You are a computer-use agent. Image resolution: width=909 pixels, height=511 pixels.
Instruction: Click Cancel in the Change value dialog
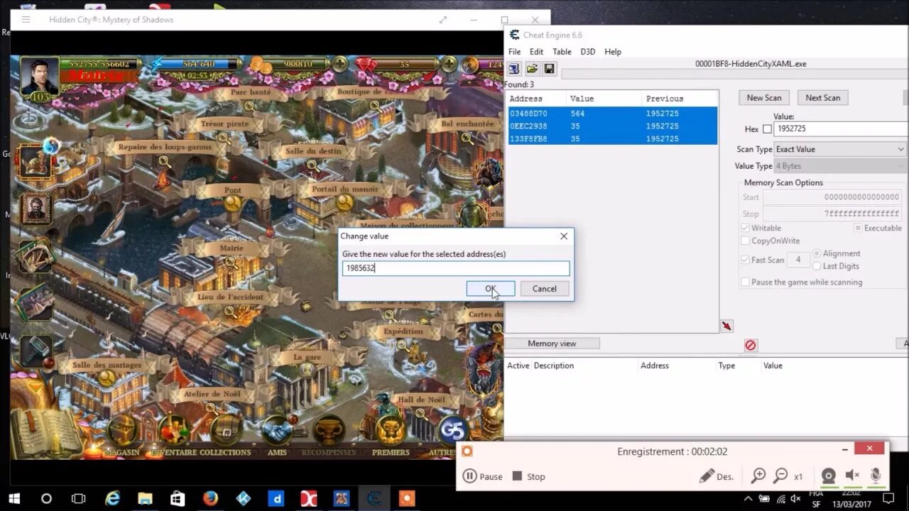(x=545, y=288)
